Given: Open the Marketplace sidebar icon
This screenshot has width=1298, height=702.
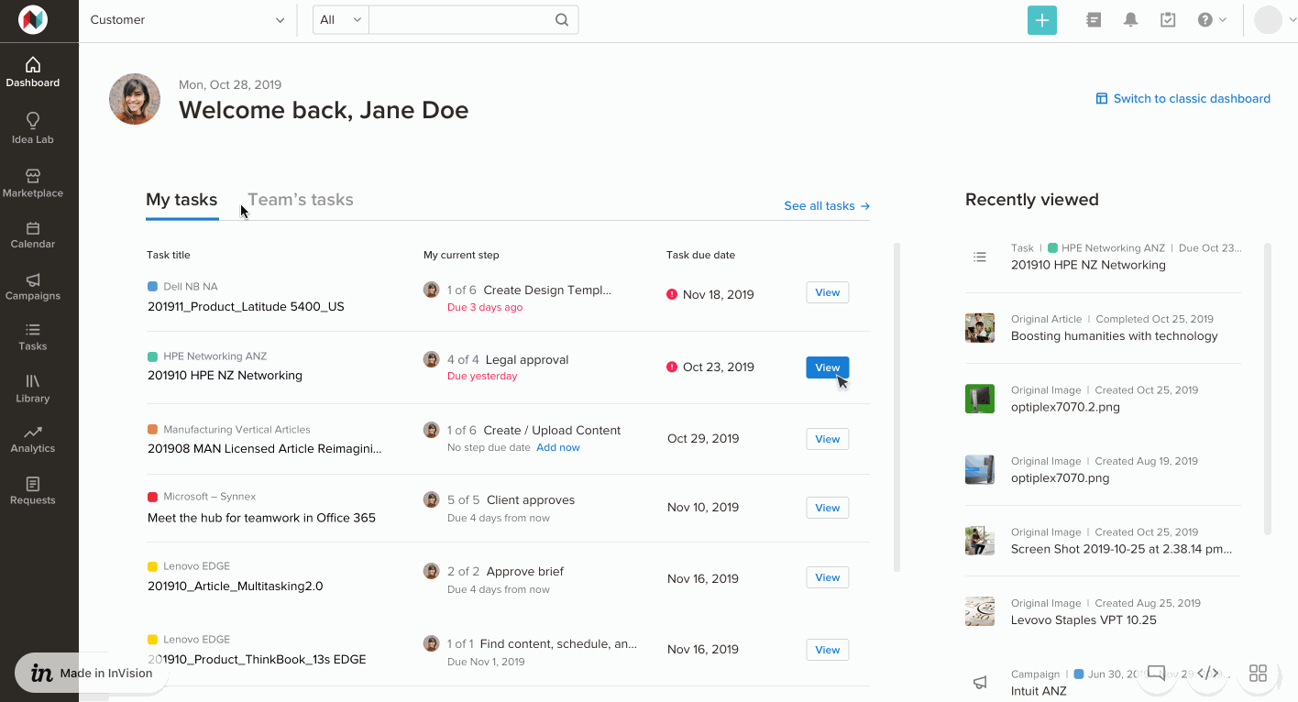Looking at the screenshot, I should (33, 182).
